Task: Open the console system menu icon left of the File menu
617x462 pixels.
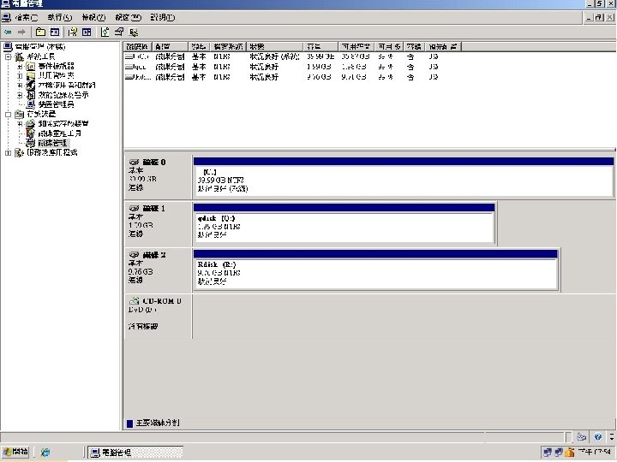Action: point(6,17)
